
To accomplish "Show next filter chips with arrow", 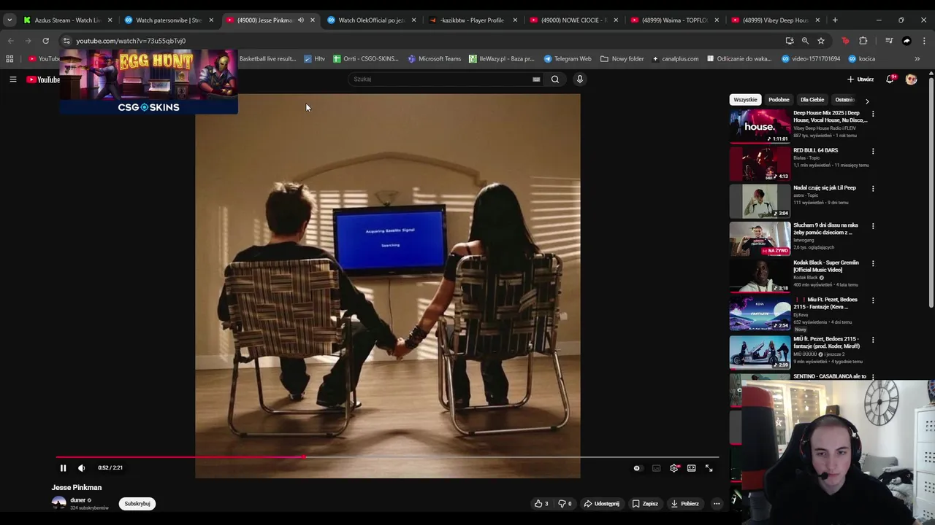I will click(867, 101).
